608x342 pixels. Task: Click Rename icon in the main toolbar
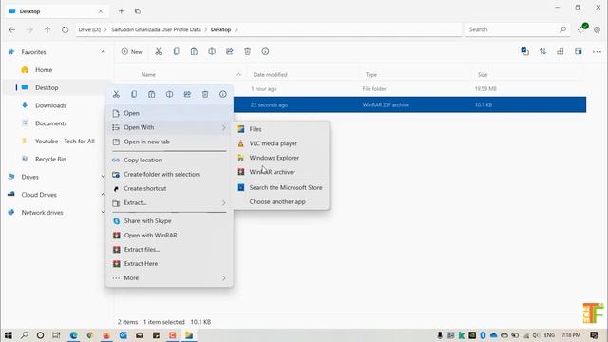point(212,51)
